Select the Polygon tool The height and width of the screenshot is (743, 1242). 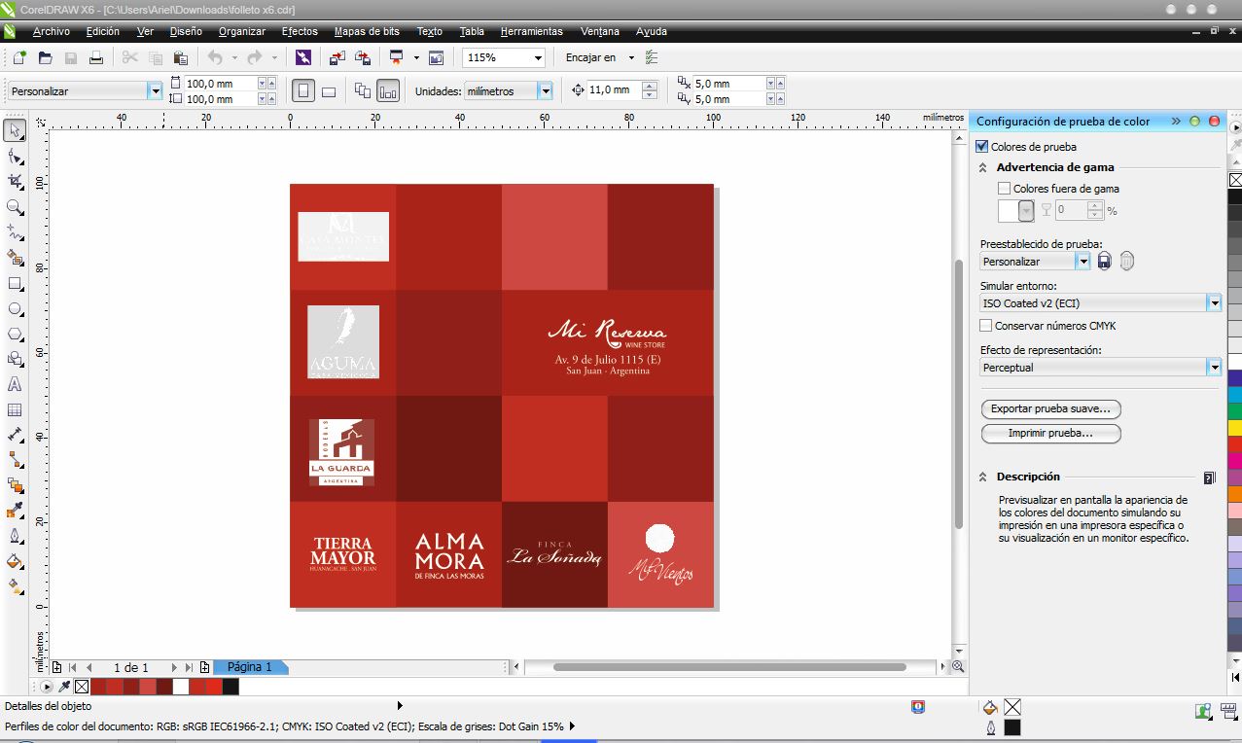coord(15,334)
